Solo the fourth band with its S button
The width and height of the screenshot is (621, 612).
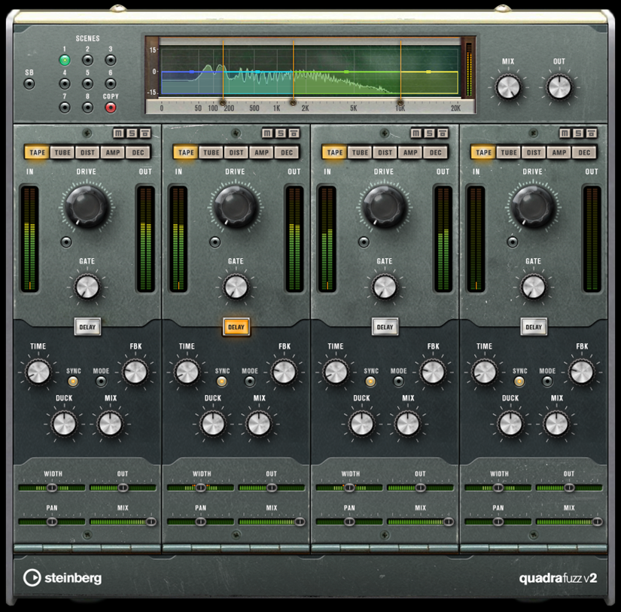578,133
